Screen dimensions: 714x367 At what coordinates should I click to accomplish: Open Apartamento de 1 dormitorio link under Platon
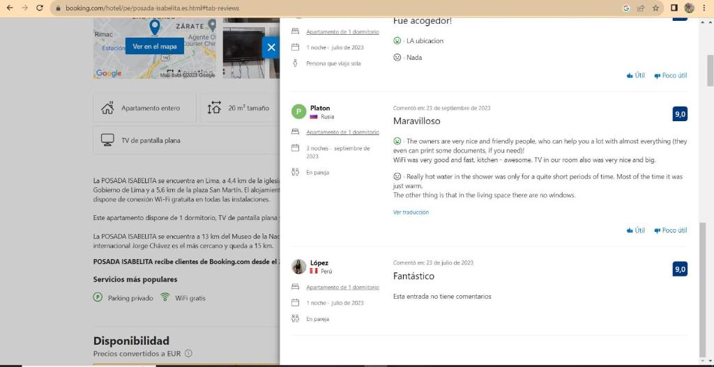pos(342,132)
